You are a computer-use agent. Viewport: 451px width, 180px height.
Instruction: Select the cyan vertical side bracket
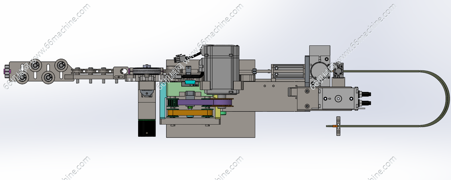pos(163,105)
